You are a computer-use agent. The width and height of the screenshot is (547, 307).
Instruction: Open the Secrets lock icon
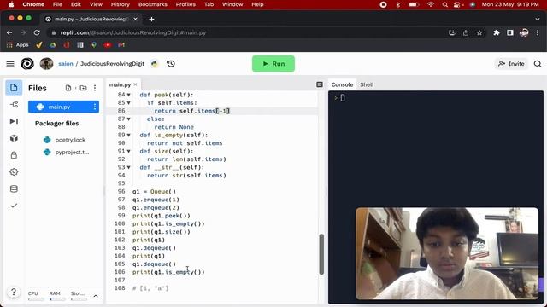click(x=14, y=155)
